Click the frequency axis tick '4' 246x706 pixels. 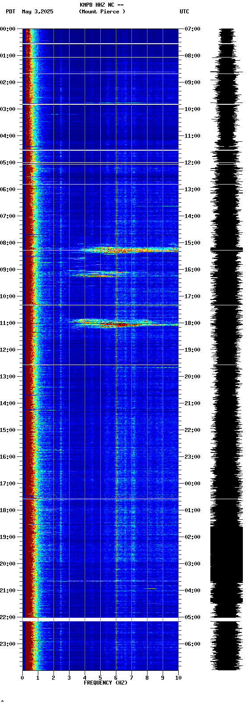pyautogui.click(x=85, y=678)
